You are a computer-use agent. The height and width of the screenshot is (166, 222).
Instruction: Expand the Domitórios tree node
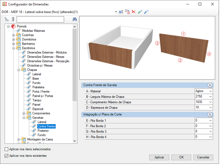13,39
